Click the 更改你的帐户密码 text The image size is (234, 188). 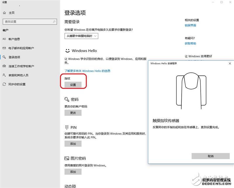[76, 106]
